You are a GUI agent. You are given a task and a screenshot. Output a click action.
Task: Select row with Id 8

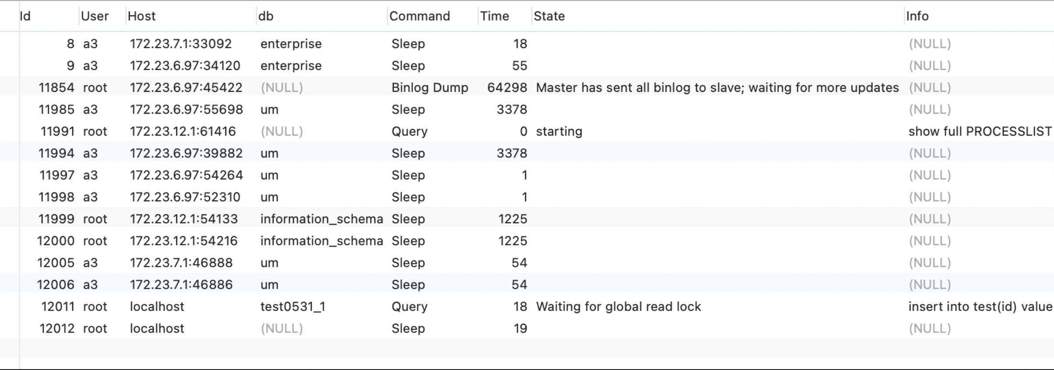(x=70, y=44)
